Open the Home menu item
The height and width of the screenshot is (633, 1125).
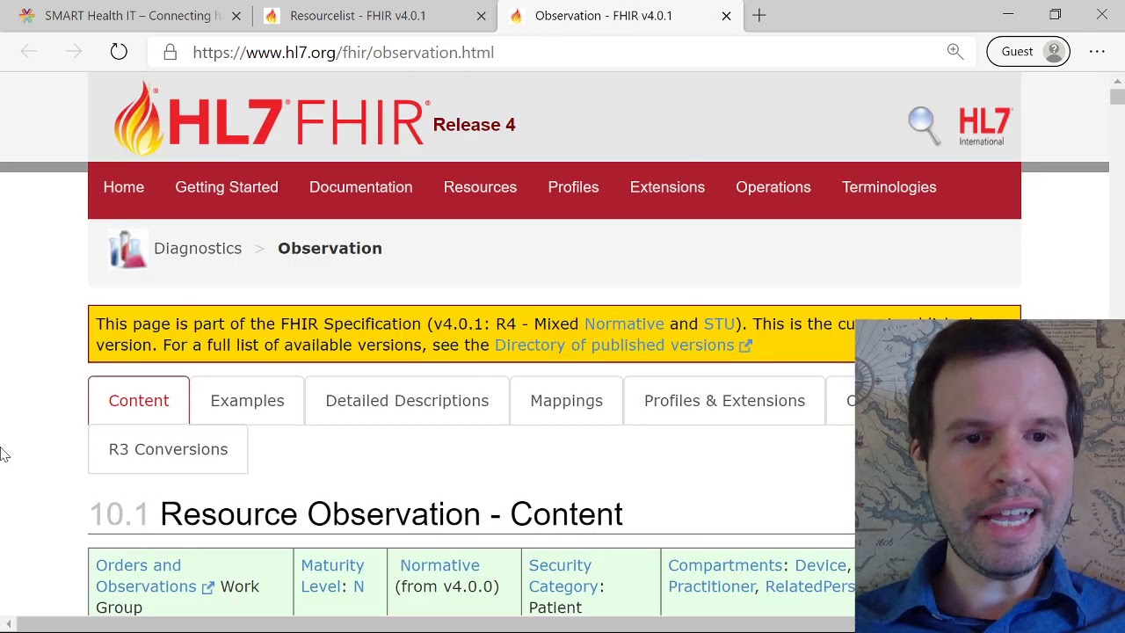[x=124, y=187]
